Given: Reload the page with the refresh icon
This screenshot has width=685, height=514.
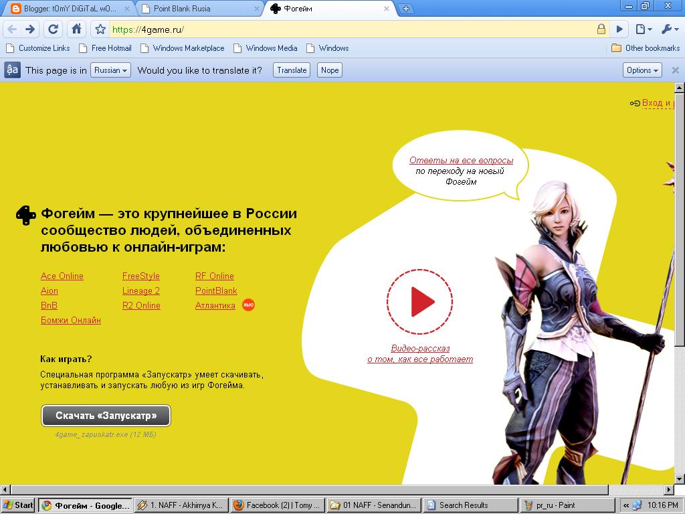Looking at the screenshot, I should point(54,29).
